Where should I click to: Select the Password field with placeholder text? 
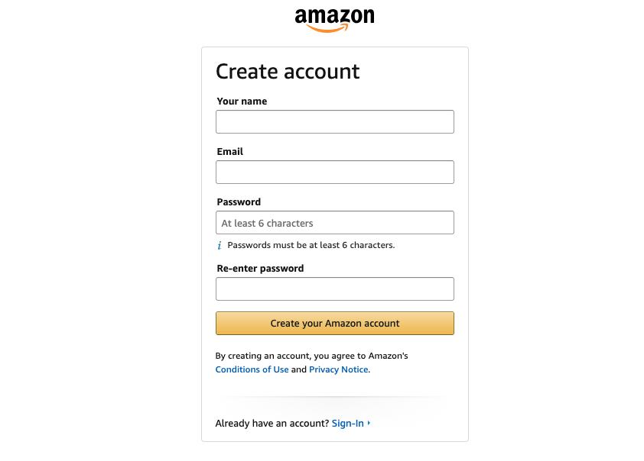tap(335, 223)
